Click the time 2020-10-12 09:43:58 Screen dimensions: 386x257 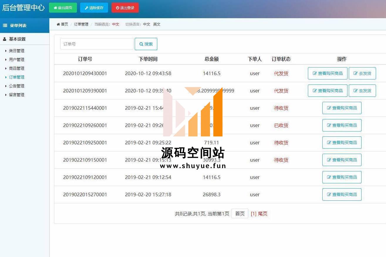(148, 73)
